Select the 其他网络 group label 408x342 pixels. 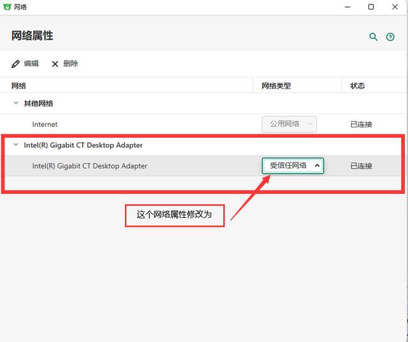38,103
